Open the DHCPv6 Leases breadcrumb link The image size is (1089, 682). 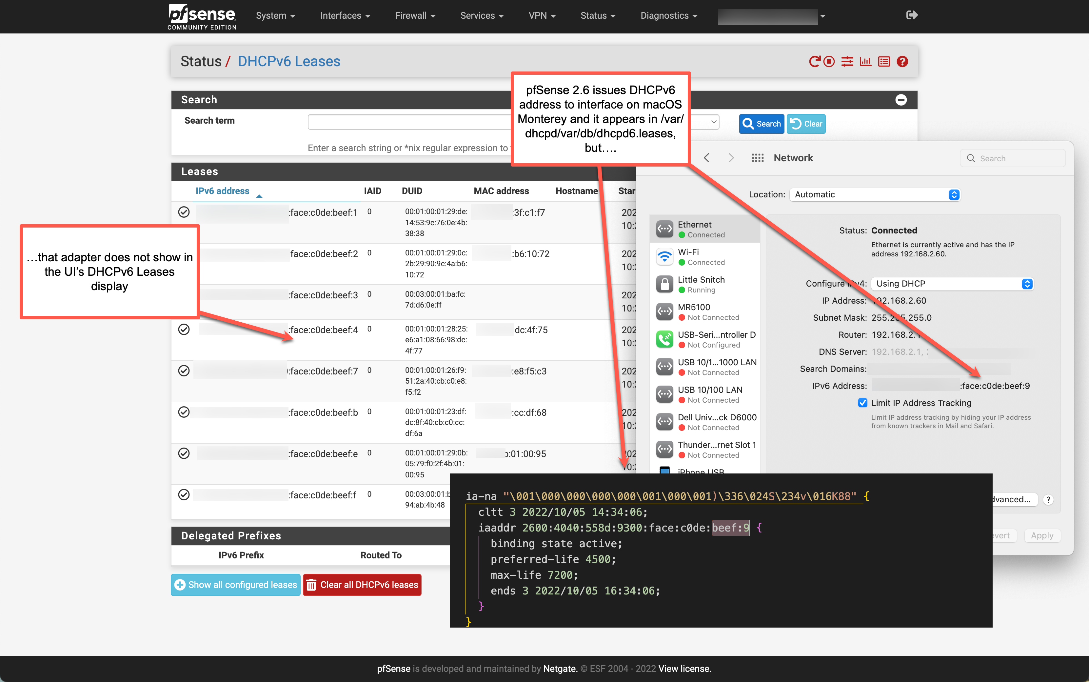(289, 61)
